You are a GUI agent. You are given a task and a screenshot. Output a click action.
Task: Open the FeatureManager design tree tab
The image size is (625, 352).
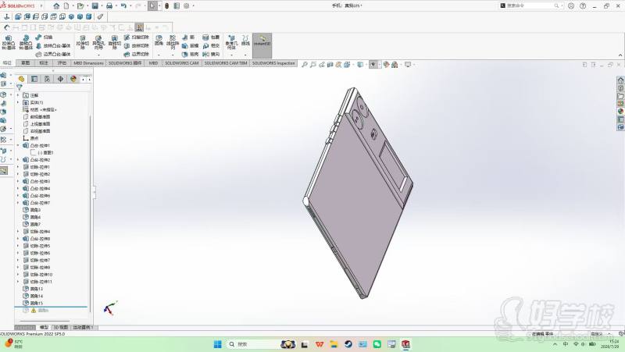[x=22, y=79]
